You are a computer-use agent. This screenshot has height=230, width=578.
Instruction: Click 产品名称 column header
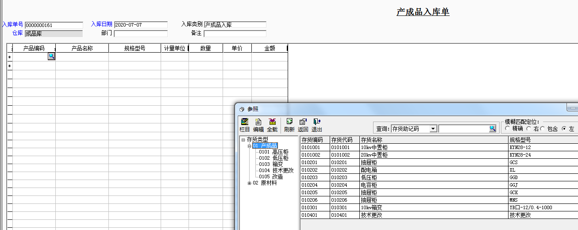[x=82, y=48]
